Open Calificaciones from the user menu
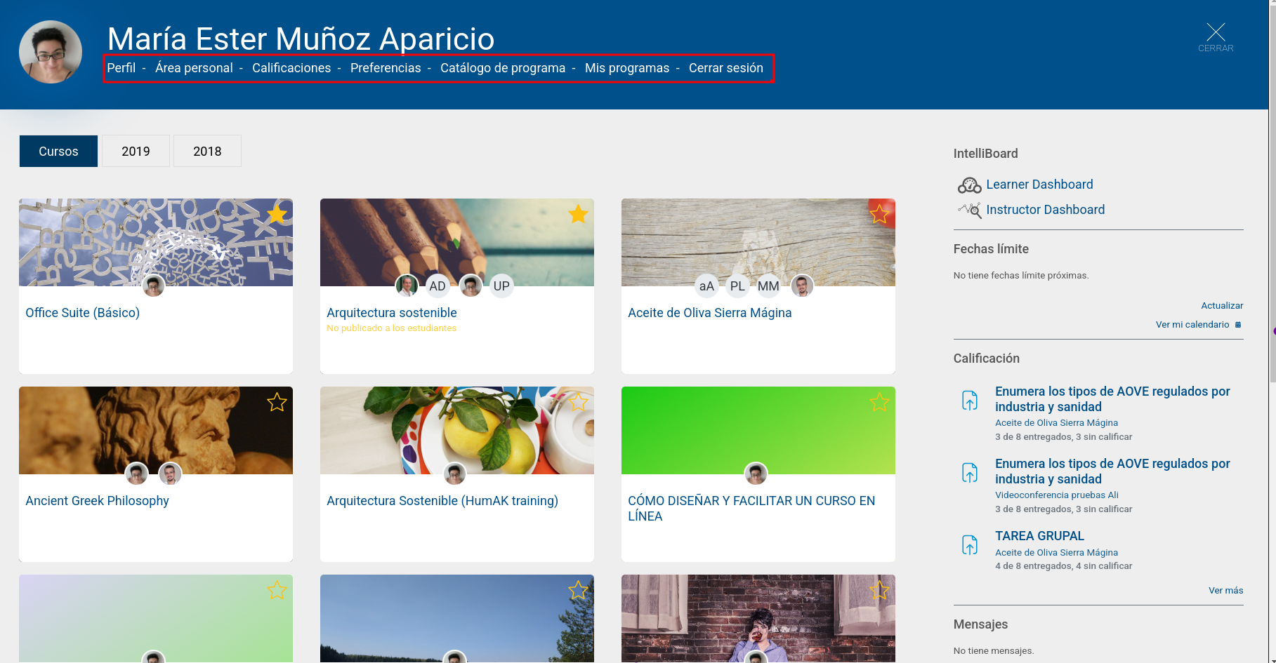Screen dimensions: 1276x663 click(291, 68)
